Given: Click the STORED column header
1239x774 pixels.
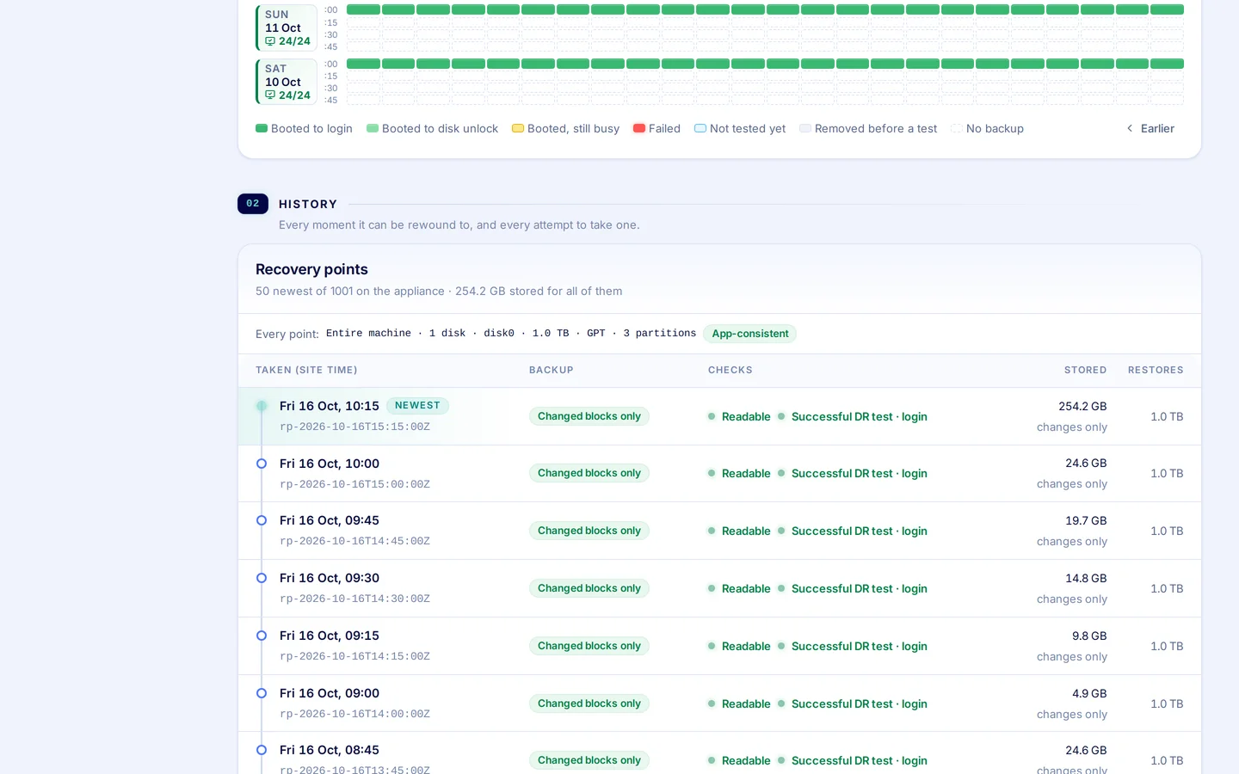Looking at the screenshot, I should (x=1086, y=371).
